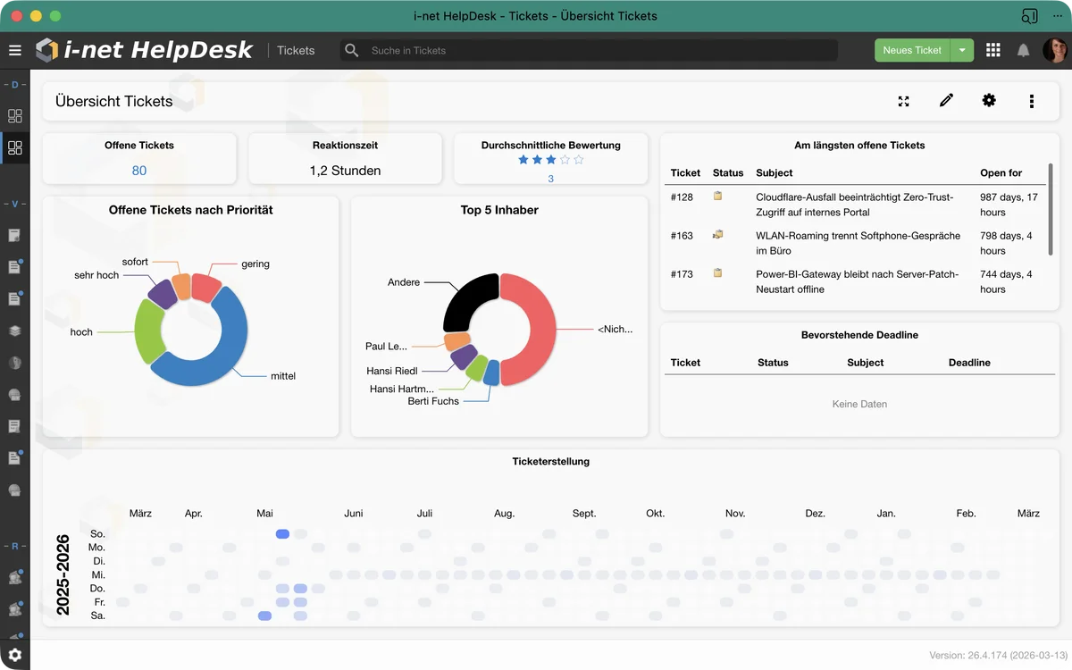The image size is (1072, 670).
Task: Open the app launcher grid icon
Action: tap(992, 50)
